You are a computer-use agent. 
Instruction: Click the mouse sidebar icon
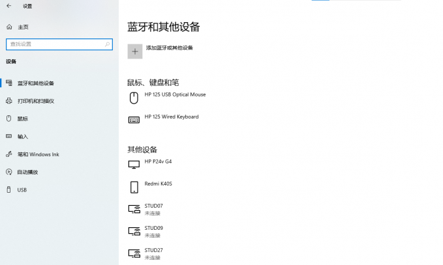pyautogui.click(x=8, y=119)
